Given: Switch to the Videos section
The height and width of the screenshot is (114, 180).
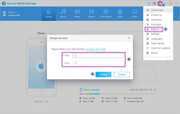Looking at the screenshot, I should 77,14.
